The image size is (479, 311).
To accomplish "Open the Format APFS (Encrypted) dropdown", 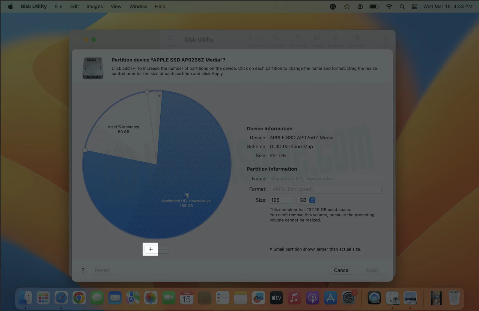I will (x=327, y=189).
